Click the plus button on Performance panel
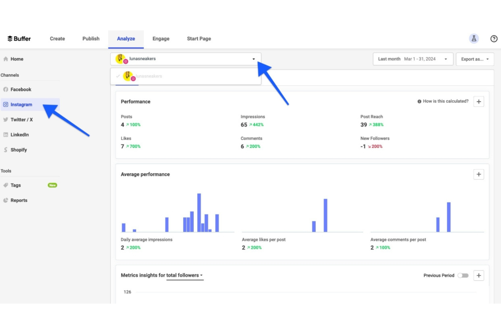Viewport: 501px width, 334px height. pyautogui.click(x=478, y=101)
